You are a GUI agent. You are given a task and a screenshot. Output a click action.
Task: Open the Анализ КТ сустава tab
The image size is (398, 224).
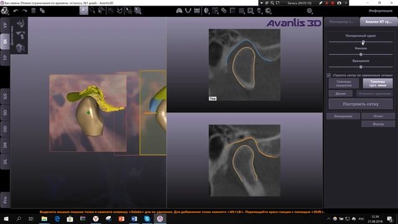[x=379, y=22]
